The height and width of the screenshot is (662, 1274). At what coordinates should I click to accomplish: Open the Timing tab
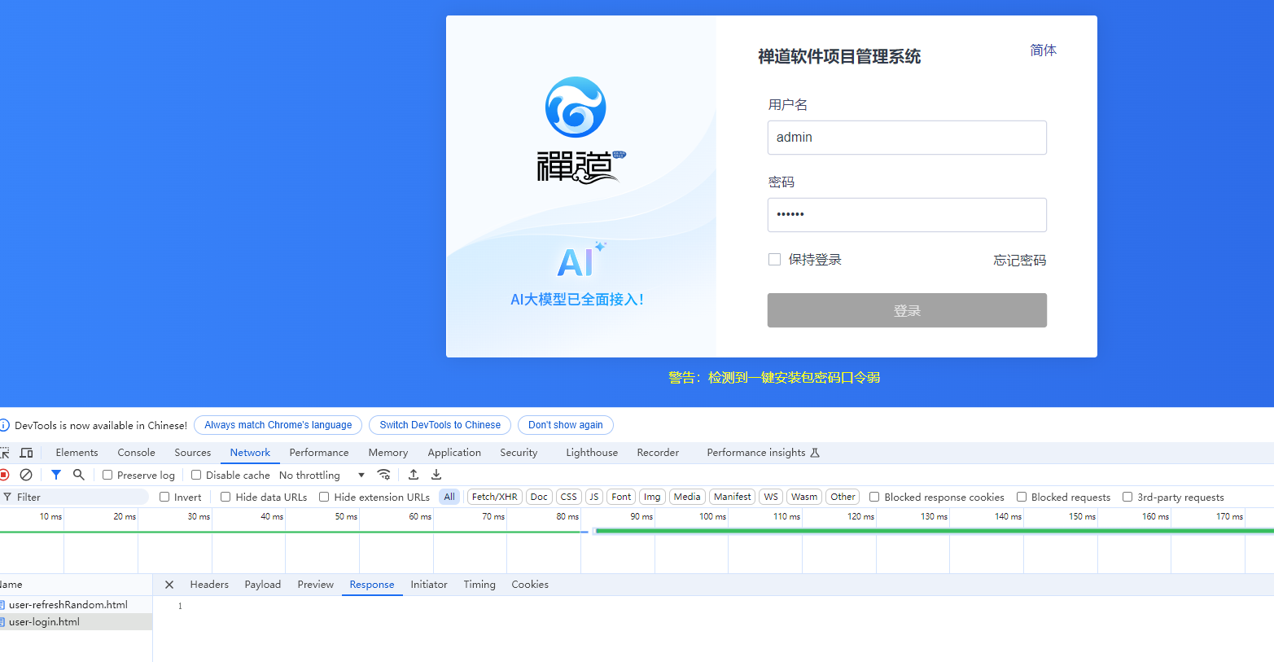[479, 585]
